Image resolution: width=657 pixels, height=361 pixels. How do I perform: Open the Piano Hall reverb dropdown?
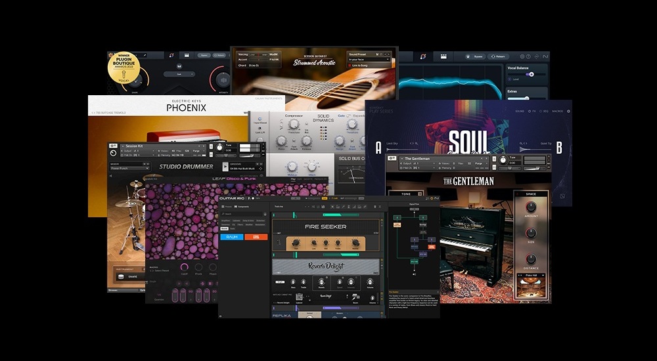click(x=531, y=276)
